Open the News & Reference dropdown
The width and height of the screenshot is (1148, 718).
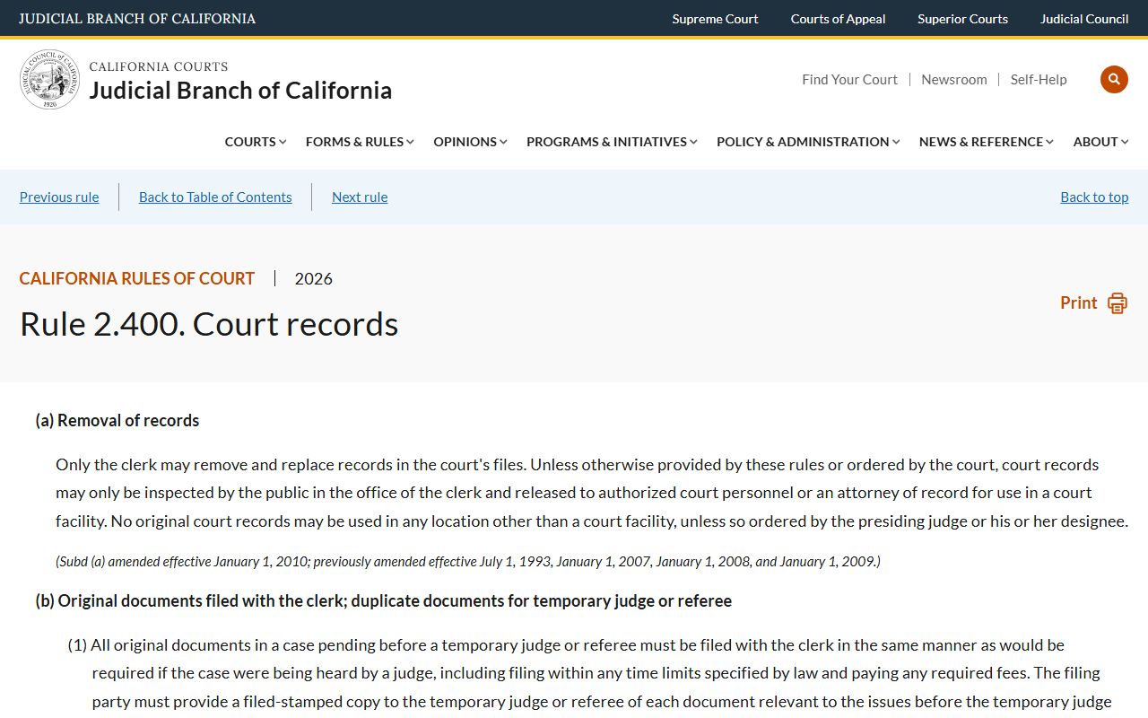coord(987,142)
